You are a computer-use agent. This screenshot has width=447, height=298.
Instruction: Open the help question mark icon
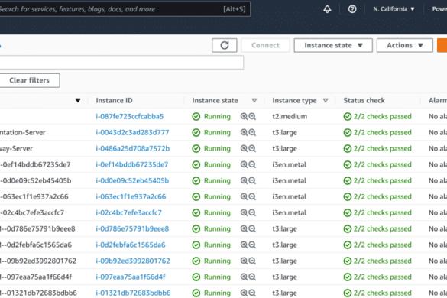(352, 9)
